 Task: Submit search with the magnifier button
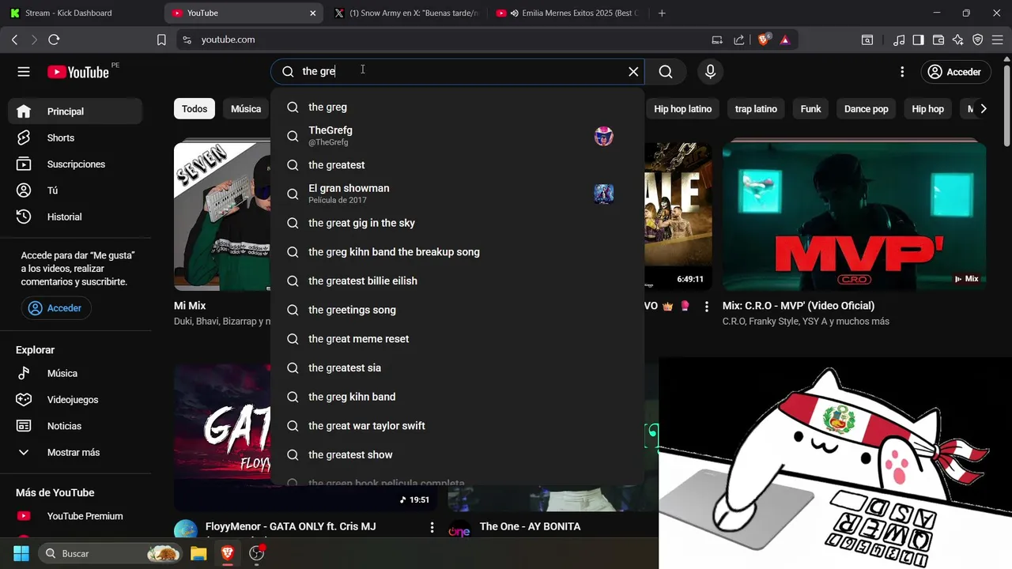(x=666, y=72)
